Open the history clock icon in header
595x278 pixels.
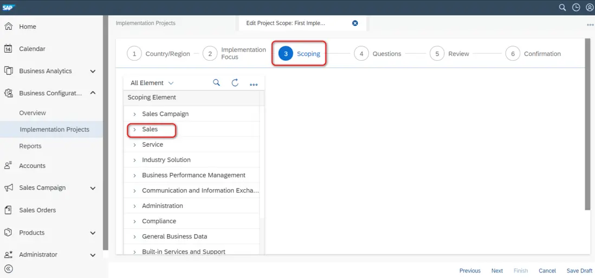coord(576,8)
